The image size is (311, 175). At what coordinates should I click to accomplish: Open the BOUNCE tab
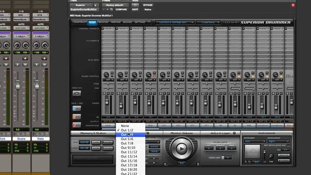point(128,22)
